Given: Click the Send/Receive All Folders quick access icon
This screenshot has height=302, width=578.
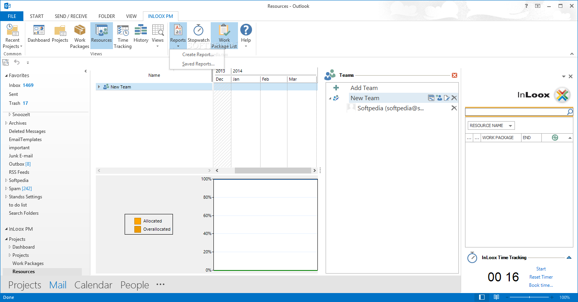Looking at the screenshot, I should click(5, 62).
